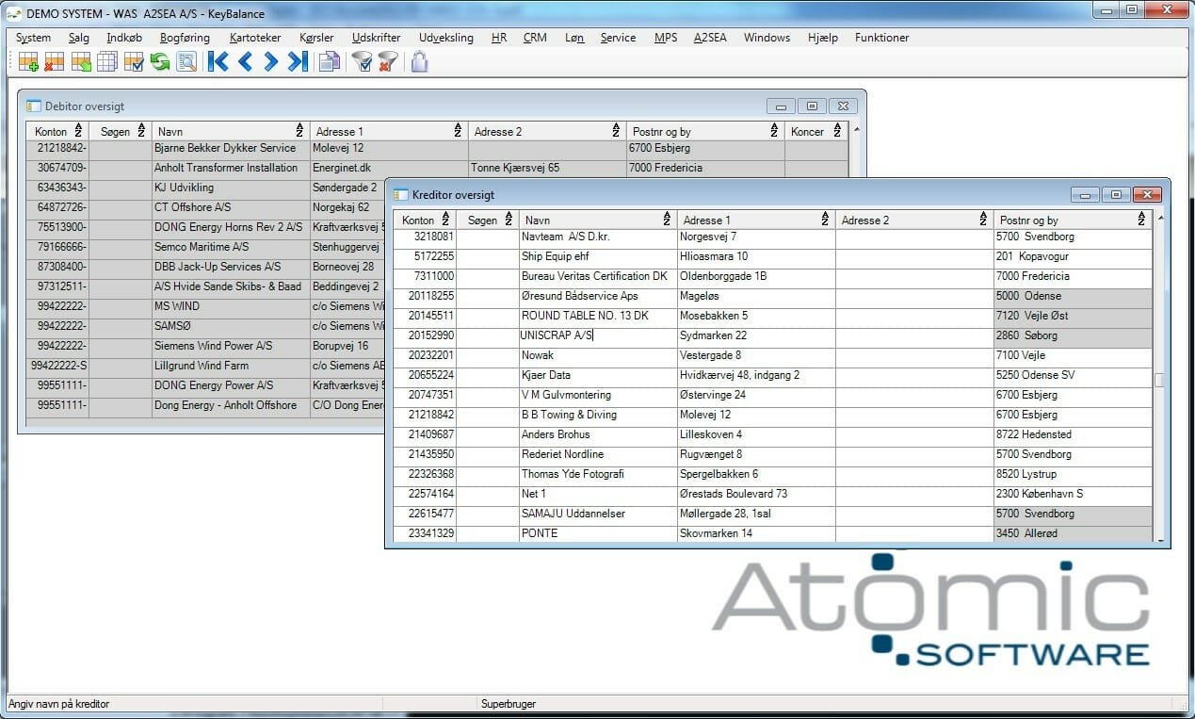Go to the previous record icon

tap(245, 60)
